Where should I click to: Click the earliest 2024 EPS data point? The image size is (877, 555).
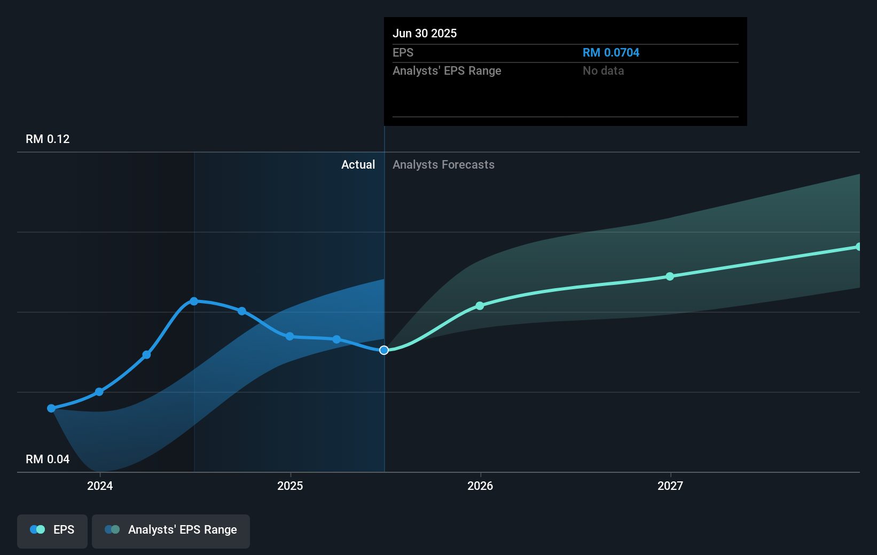[x=51, y=408]
